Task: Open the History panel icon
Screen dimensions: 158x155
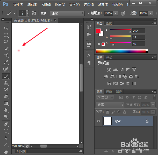Action: [89, 27]
